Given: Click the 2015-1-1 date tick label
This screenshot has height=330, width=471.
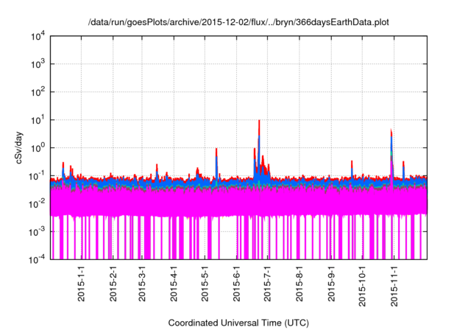Looking at the screenshot, I should point(82,284).
